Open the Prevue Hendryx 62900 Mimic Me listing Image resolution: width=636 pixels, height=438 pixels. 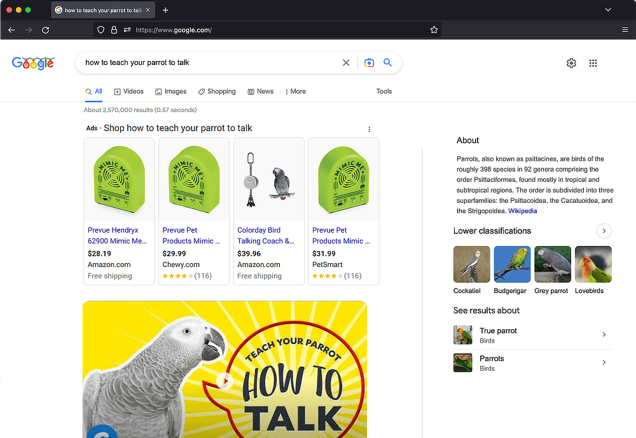tap(117, 236)
